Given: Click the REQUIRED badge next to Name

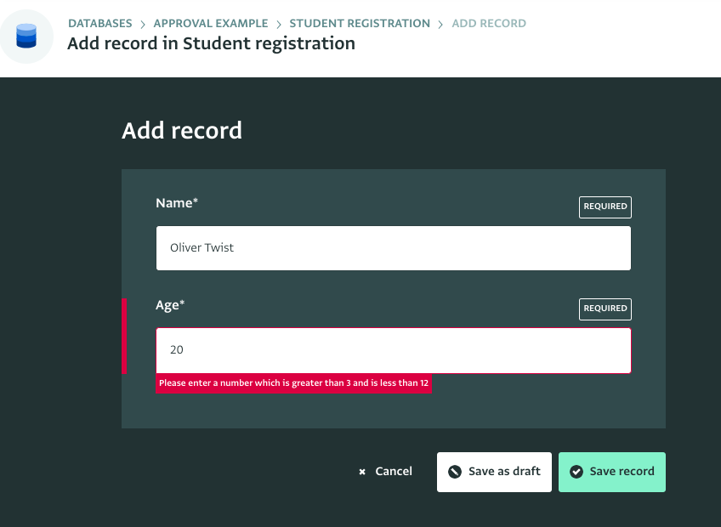Looking at the screenshot, I should click(x=605, y=207).
